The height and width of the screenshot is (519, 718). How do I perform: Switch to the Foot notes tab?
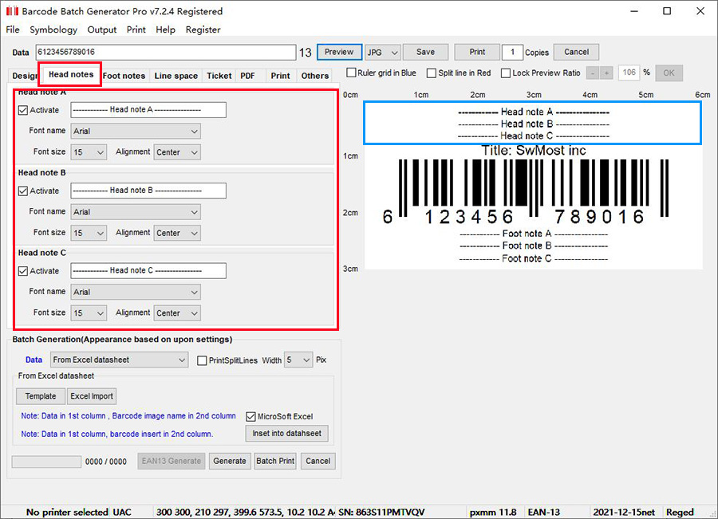[x=124, y=76]
